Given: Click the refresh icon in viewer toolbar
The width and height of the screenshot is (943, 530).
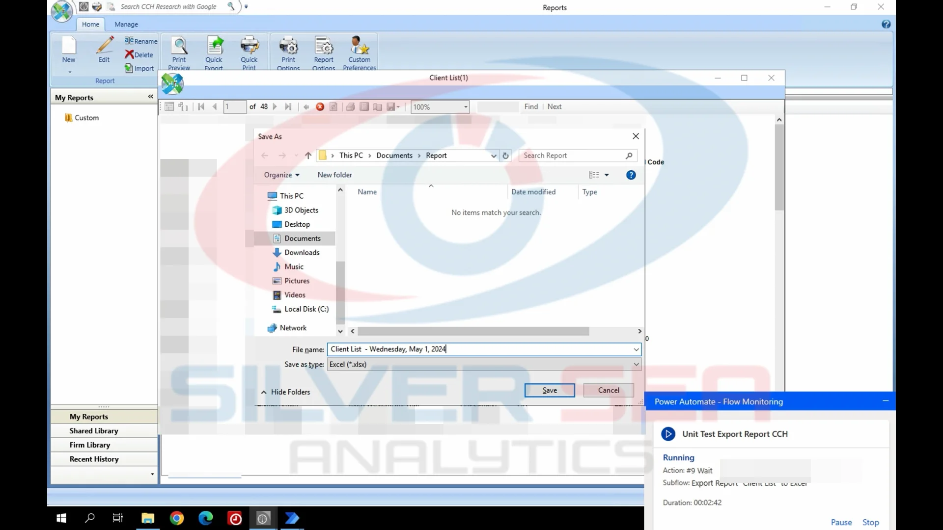Looking at the screenshot, I should [333, 106].
